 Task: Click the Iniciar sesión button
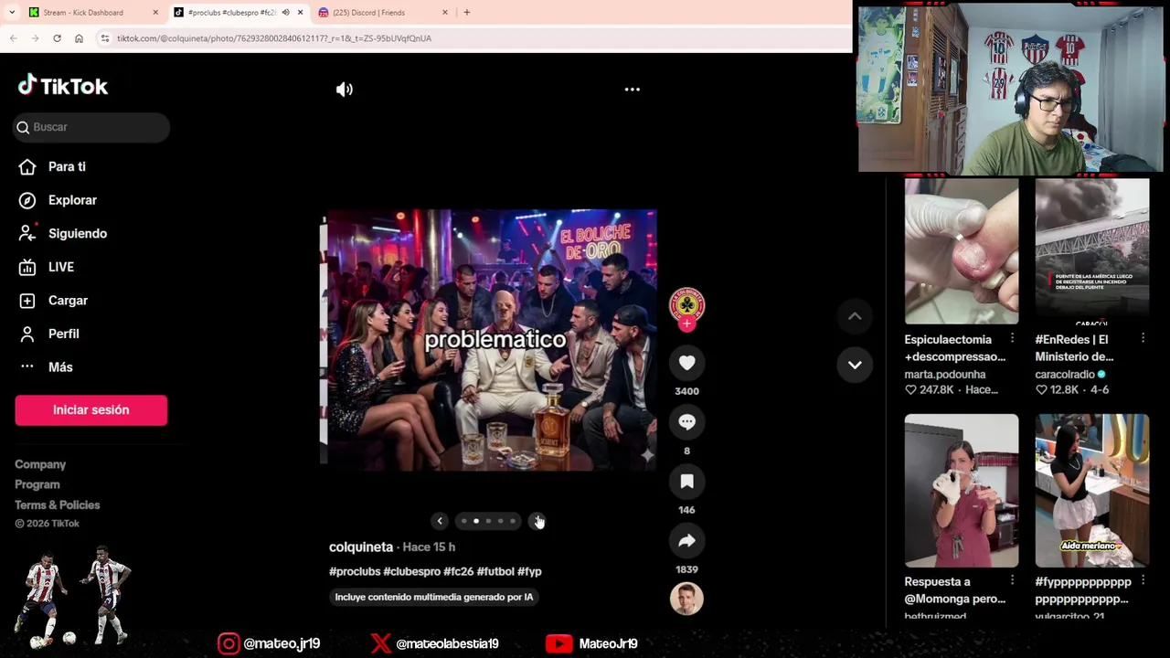(90, 410)
